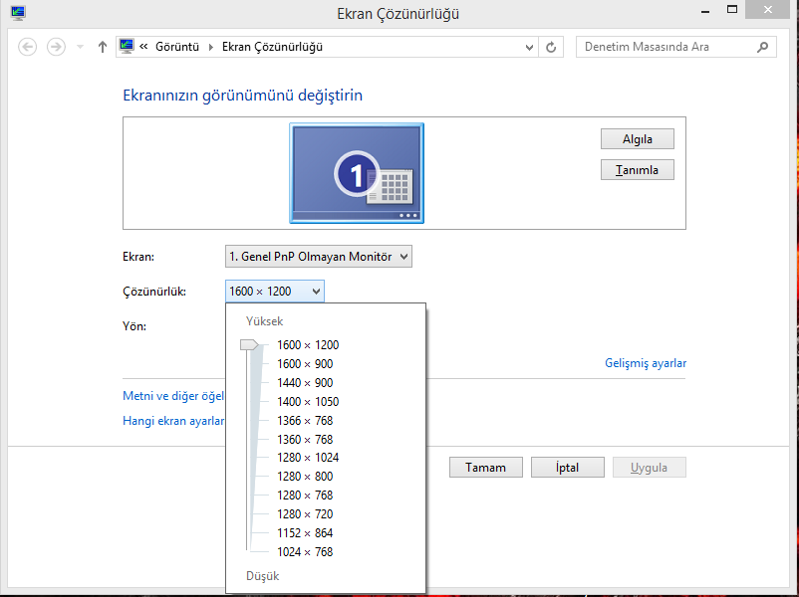Expand the breadcrumb overflow chevrons
Screen dimensions: 799x597
(x=143, y=47)
